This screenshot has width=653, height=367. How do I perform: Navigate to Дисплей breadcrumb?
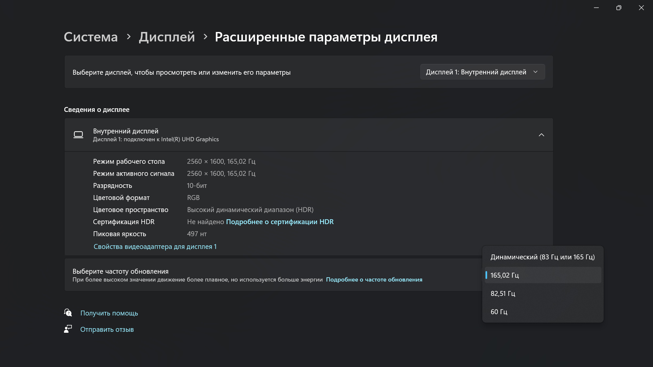click(x=167, y=37)
